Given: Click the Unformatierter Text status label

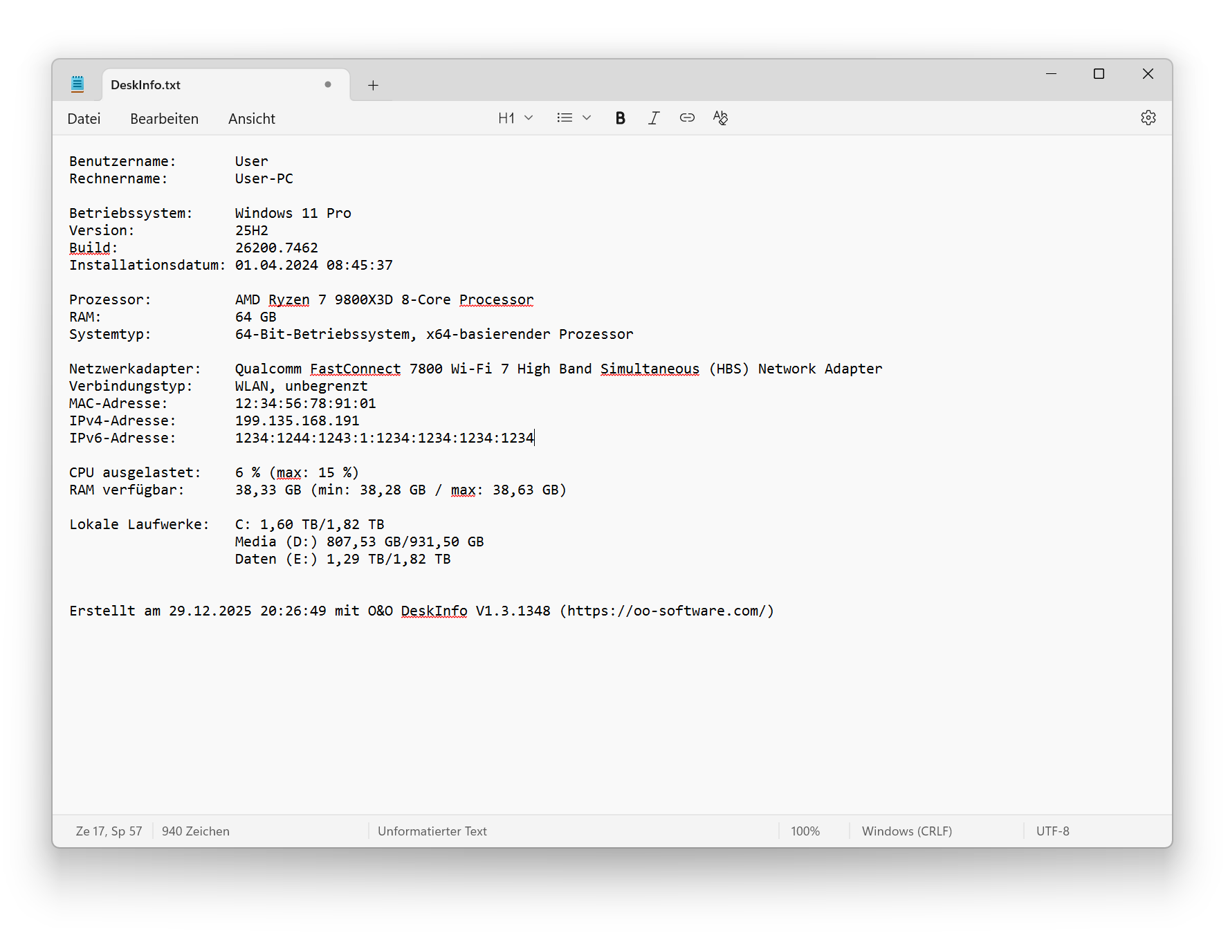Looking at the screenshot, I should (x=432, y=831).
